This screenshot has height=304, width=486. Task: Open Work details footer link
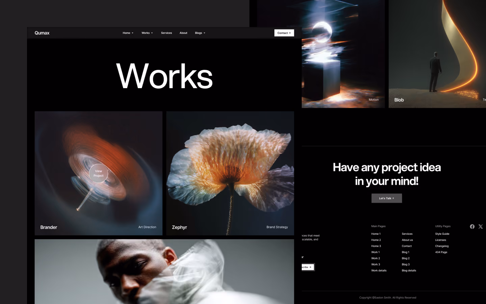(379, 270)
